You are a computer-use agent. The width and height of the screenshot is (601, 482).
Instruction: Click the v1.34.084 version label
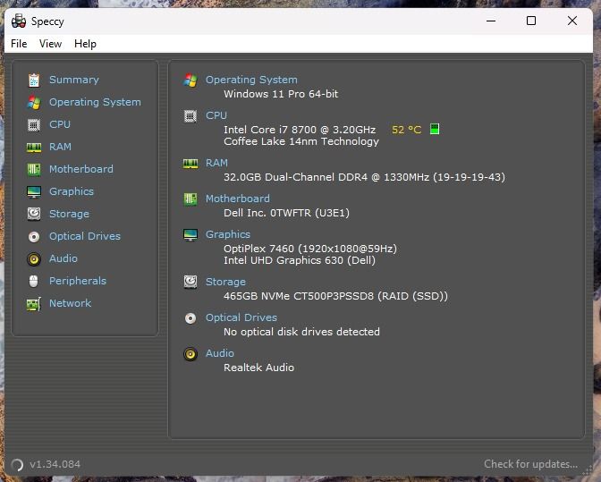(55, 464)
